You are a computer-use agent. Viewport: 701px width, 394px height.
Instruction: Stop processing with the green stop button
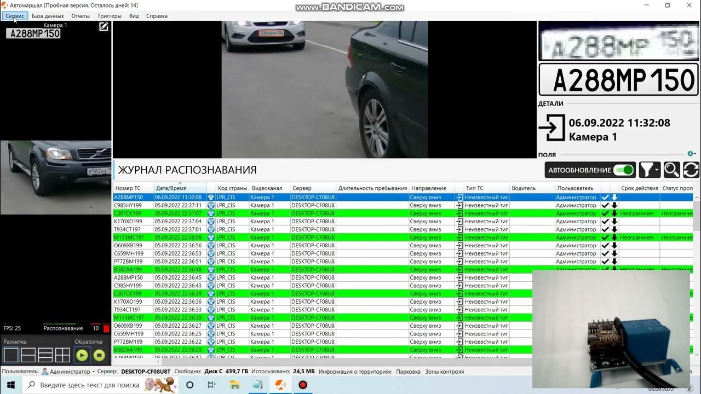[99, 355]
